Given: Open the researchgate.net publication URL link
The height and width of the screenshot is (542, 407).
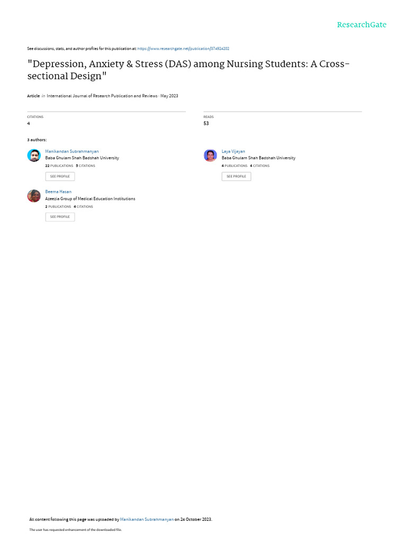Looking at the screenshot, I should 183,49.
